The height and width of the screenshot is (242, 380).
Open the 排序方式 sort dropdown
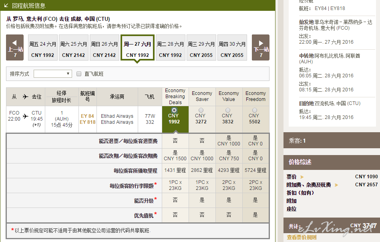pos(53,74)
